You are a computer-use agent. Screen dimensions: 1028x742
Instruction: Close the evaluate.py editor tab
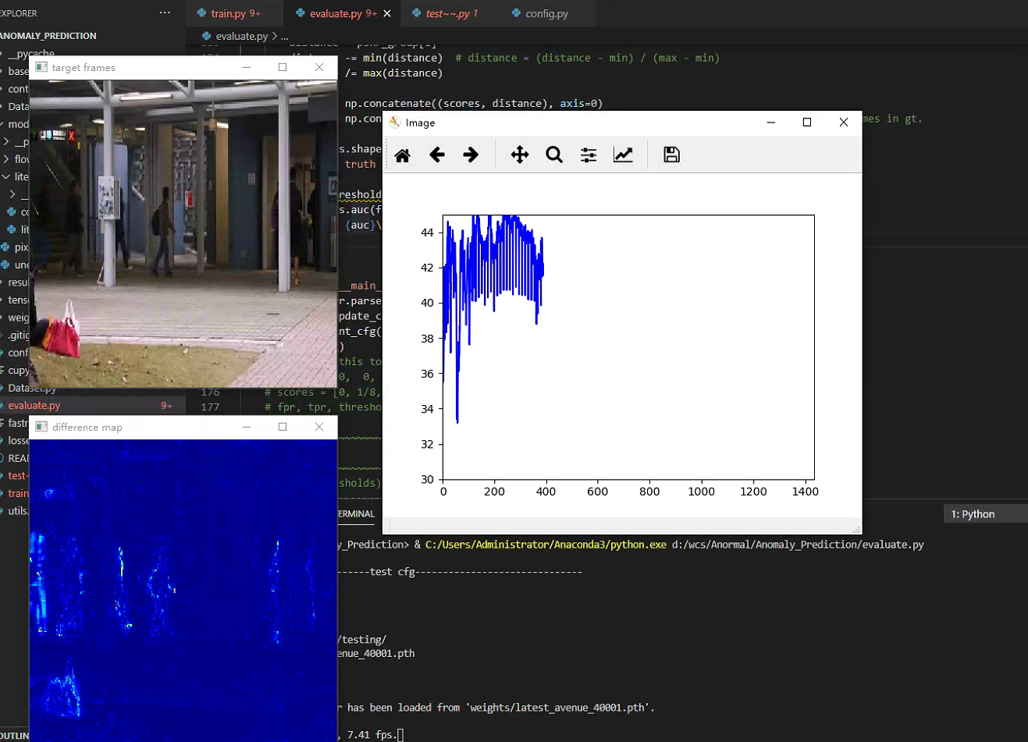pos(387,13)
